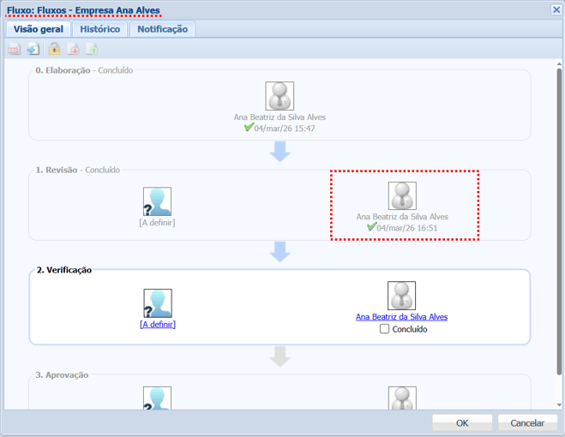
Task: Click the vertical scrollbar of flow panel
Action: pyautogui.click(x=559, y=223)
